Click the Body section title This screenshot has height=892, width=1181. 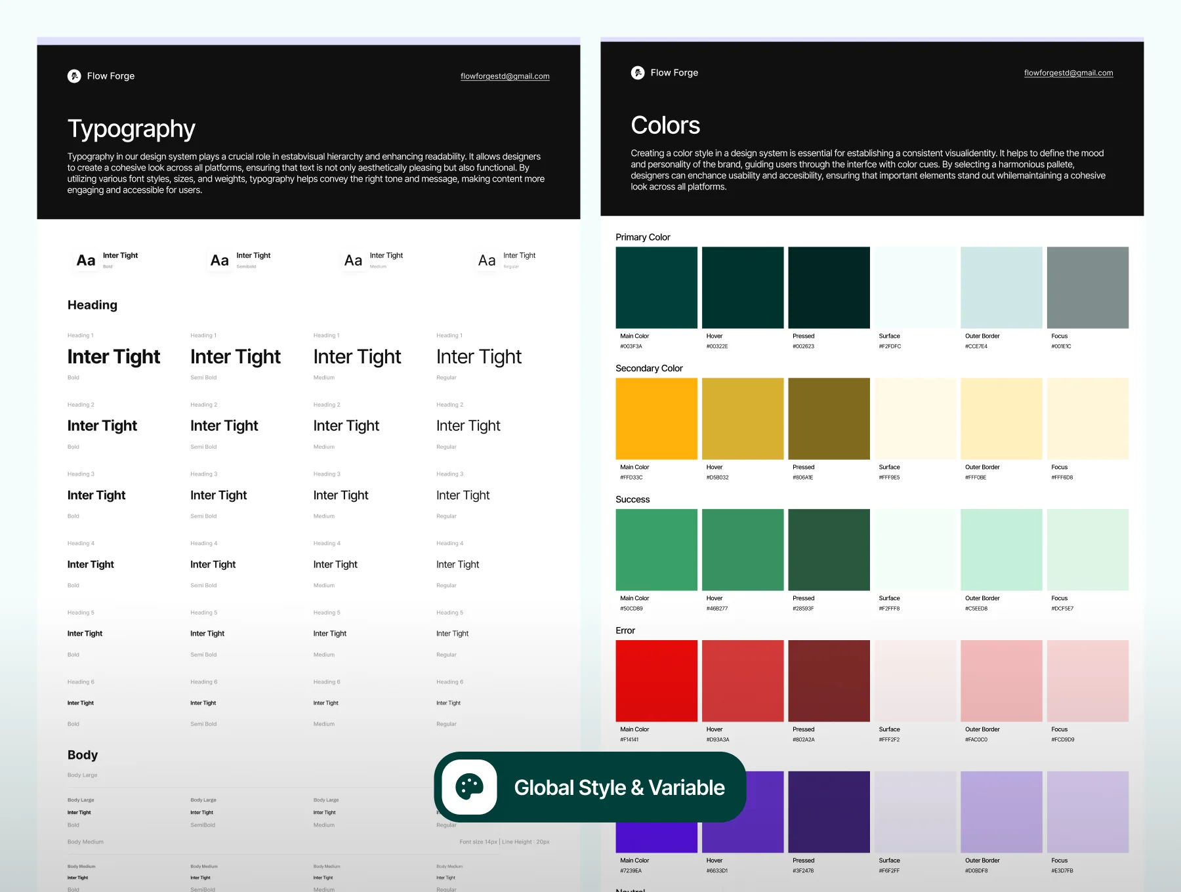point(83,755)
